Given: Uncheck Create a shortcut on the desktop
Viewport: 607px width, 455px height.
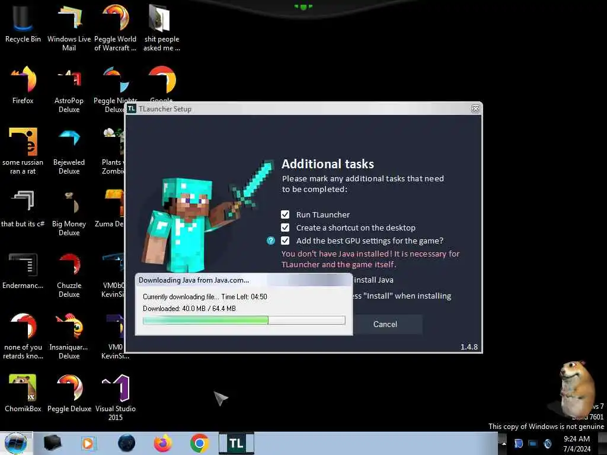Looking at the screenshot, I should coord(285,227).
